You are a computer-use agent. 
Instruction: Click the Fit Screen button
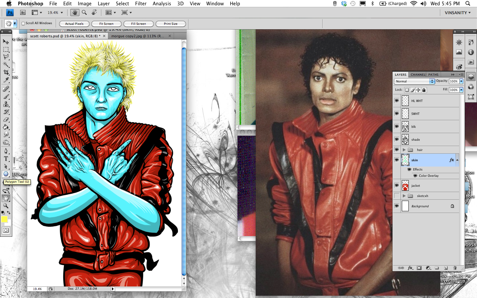[x=106, y=24]
